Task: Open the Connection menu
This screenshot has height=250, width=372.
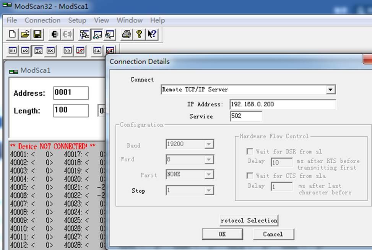Action: [x=42, y=20]
